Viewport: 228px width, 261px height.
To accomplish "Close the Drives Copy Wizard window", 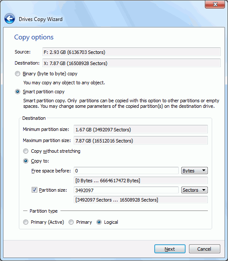I will (215, 4).
